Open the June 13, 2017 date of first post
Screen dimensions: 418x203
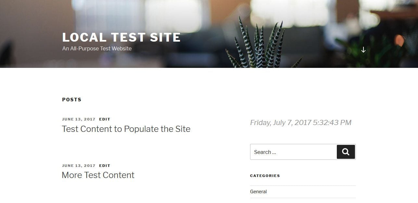pos(79,119)
